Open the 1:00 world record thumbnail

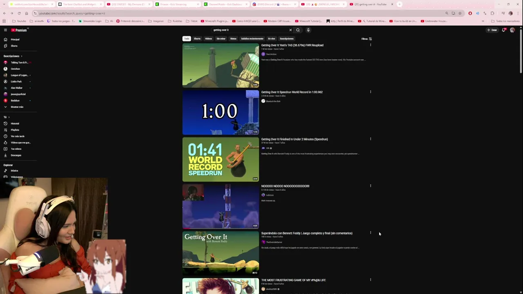[x=221, y=112]
